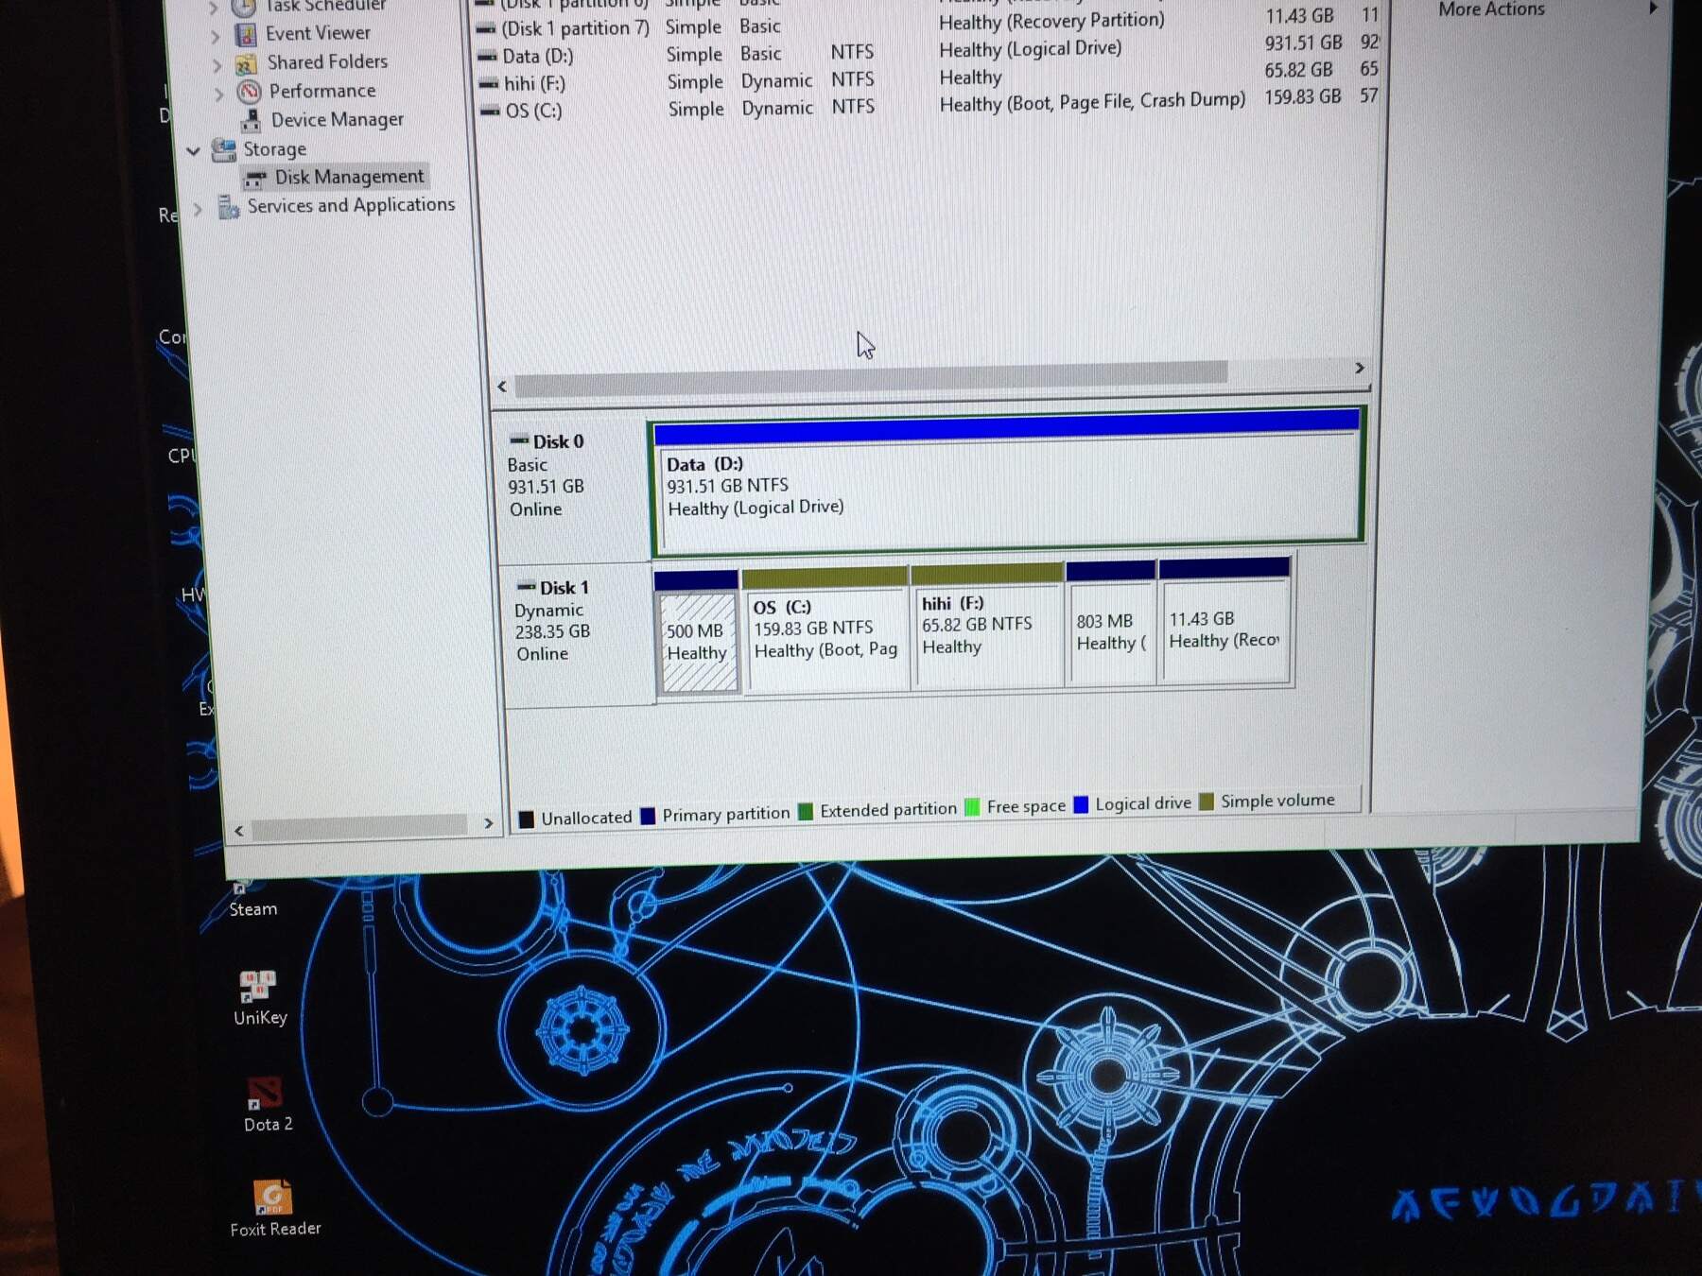This screenshot has height=1276, width=1702.
Task: Click the tree pane scroll right arrow
Action: point(488,823)
